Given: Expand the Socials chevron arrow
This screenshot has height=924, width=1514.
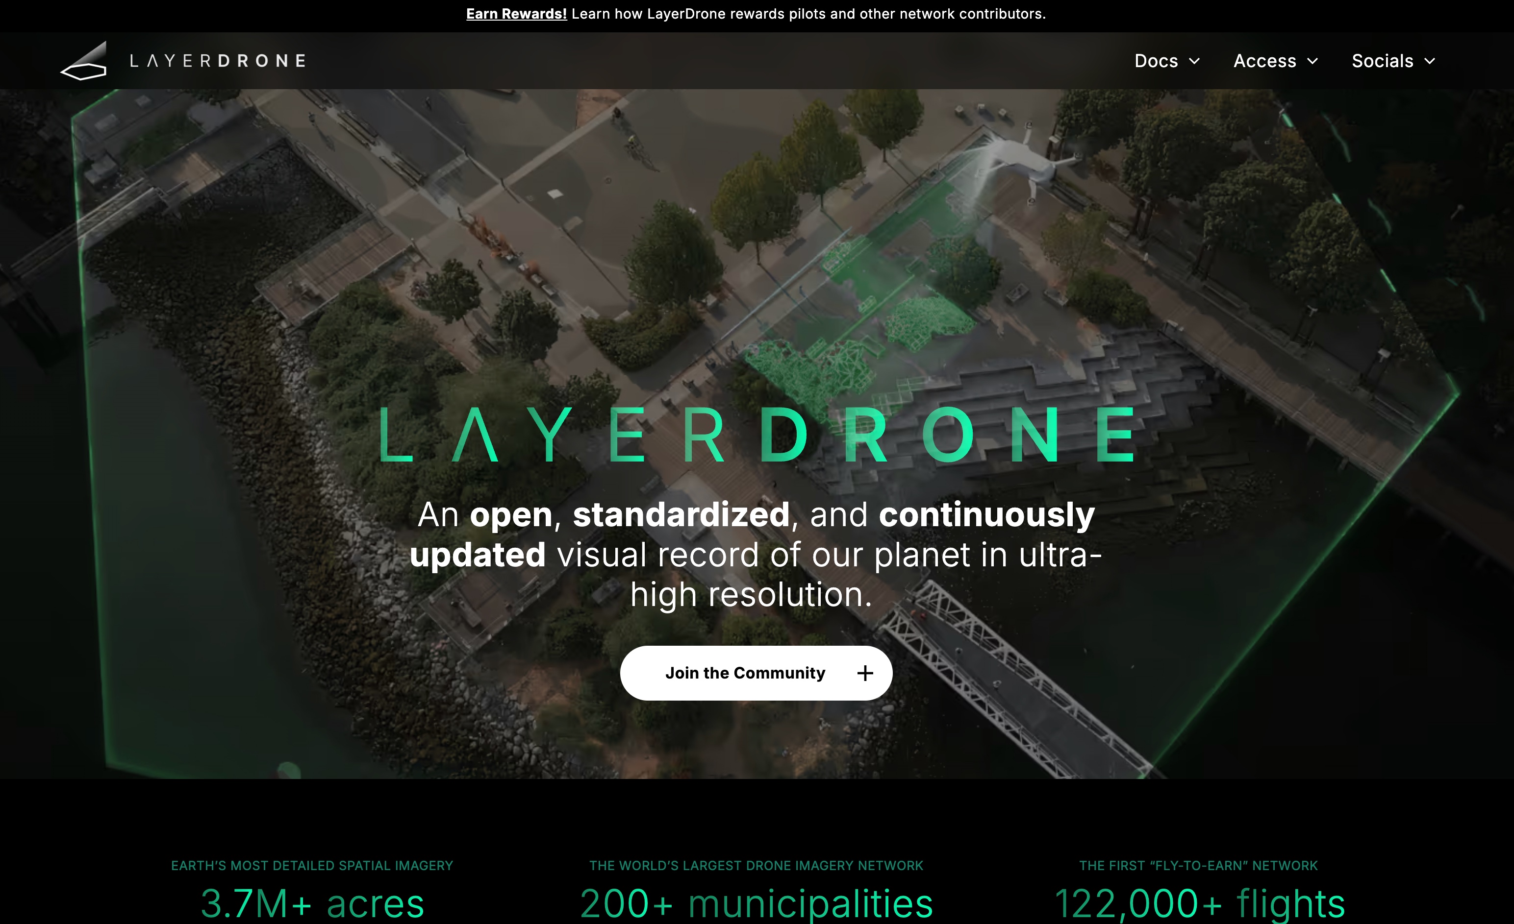Looking at the screenshot, I should [x=1430, y=61].
